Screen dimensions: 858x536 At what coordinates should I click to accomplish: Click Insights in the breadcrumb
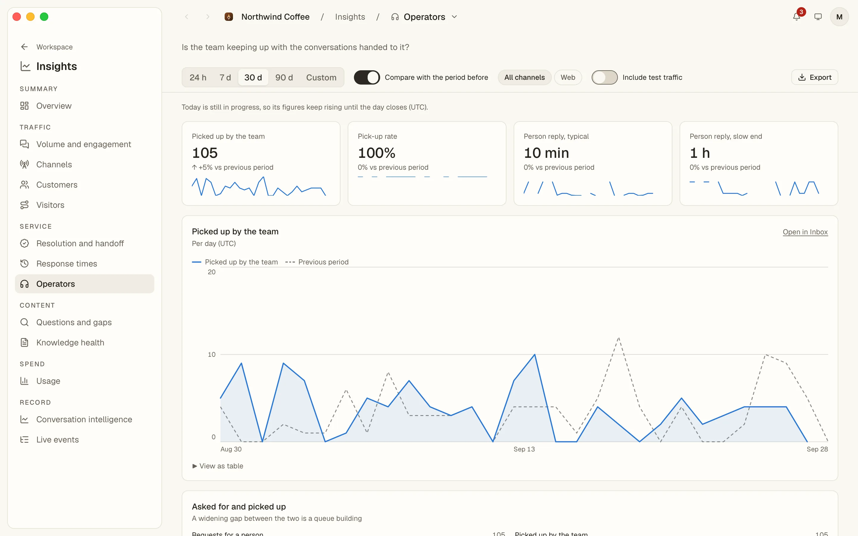click(x=350, y=17)
